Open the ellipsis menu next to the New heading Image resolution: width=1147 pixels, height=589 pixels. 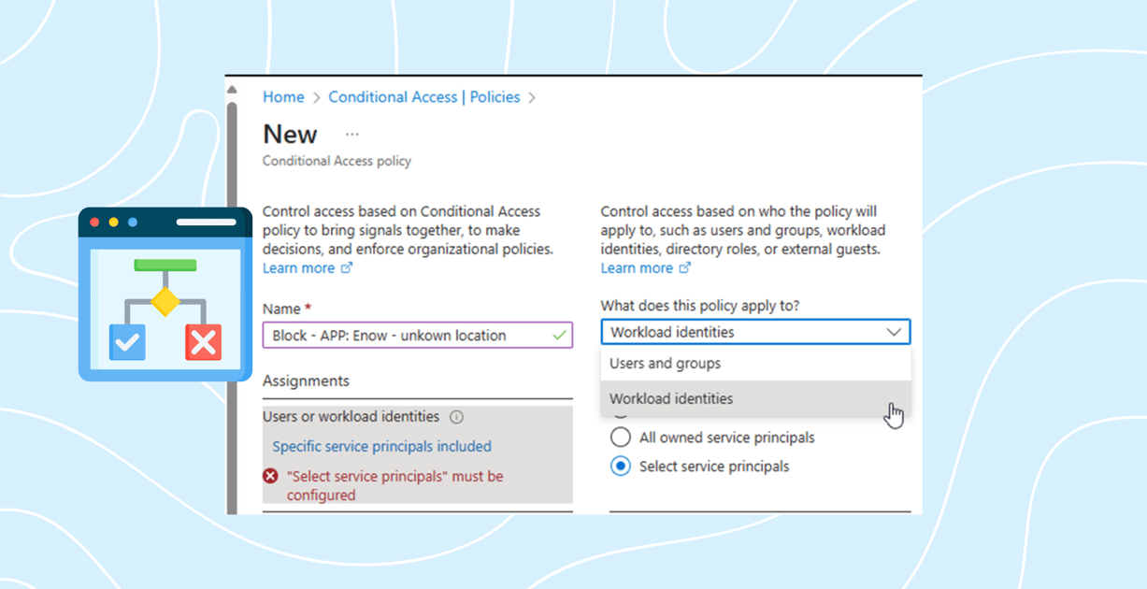coord(351,133)
